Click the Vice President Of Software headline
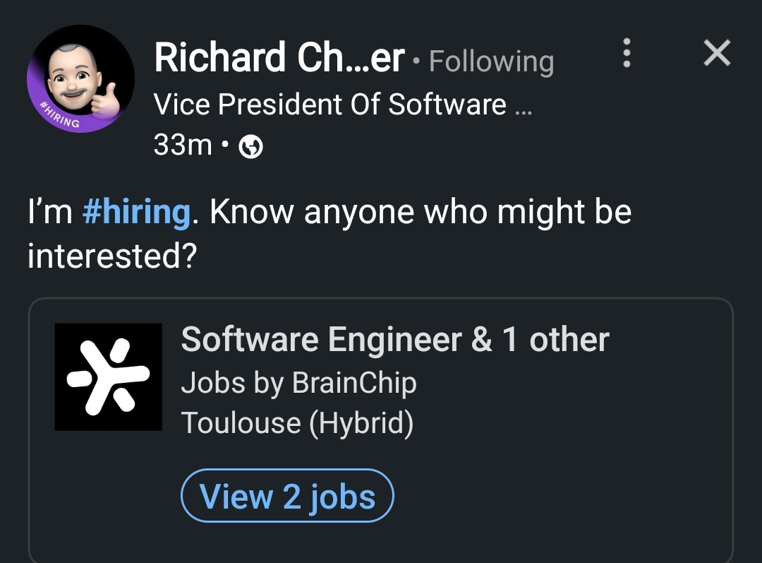 click(x=330, y=105)
